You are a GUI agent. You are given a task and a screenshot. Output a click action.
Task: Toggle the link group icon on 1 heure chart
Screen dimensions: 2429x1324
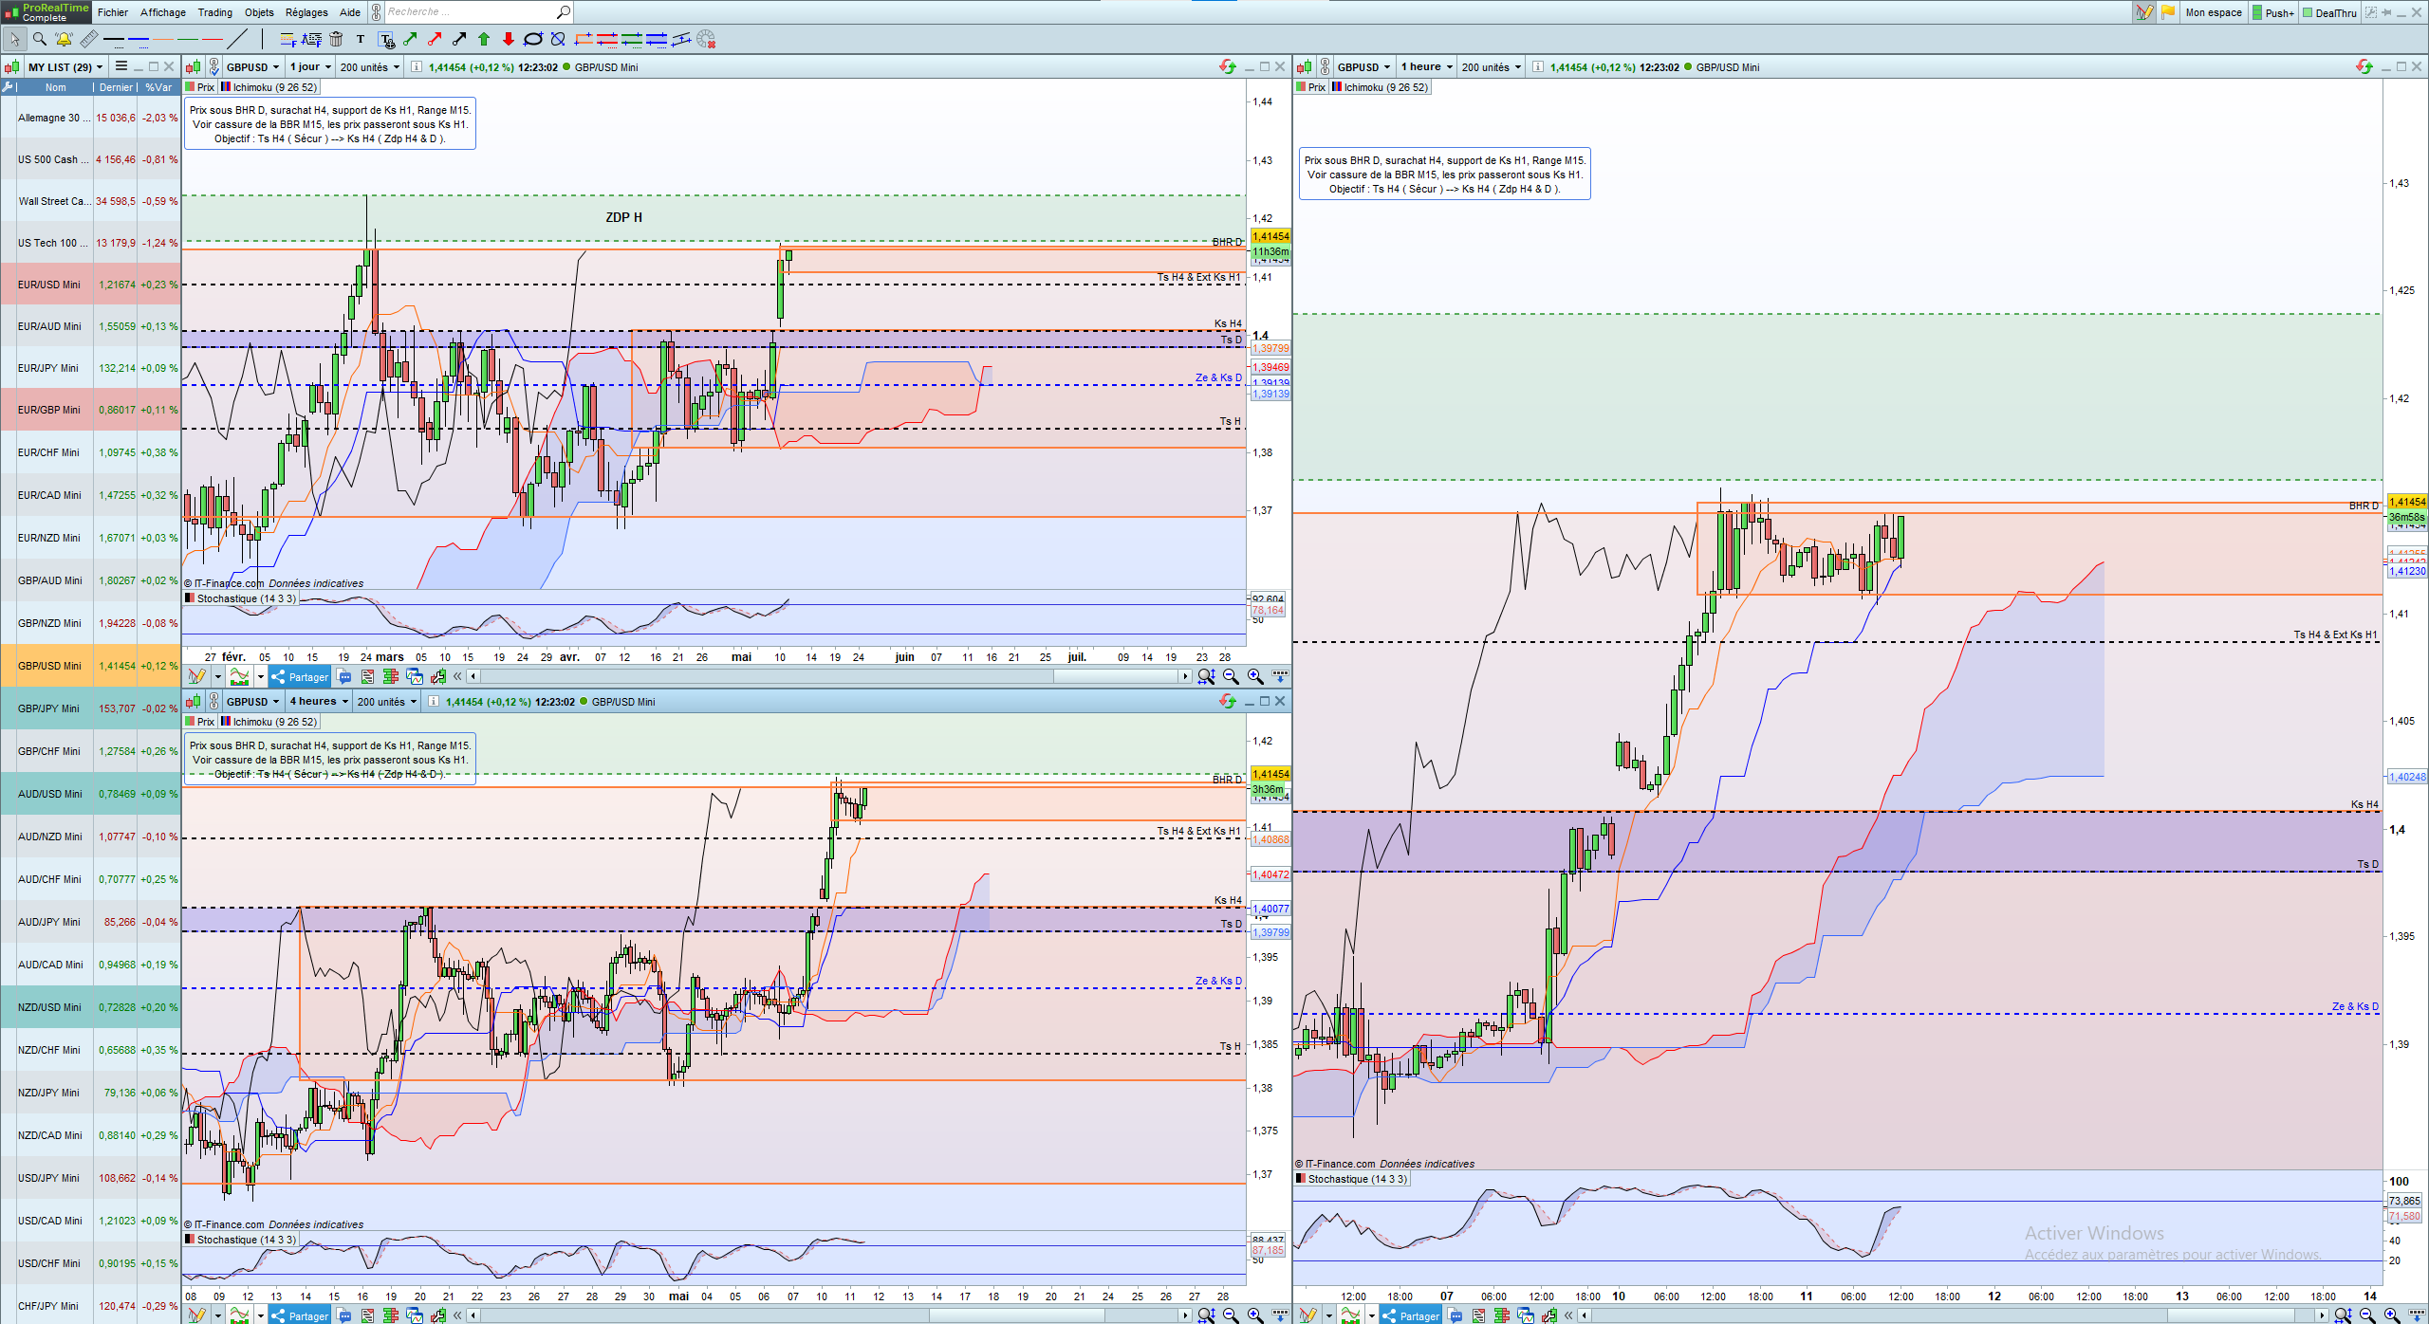coord(1325,66)
